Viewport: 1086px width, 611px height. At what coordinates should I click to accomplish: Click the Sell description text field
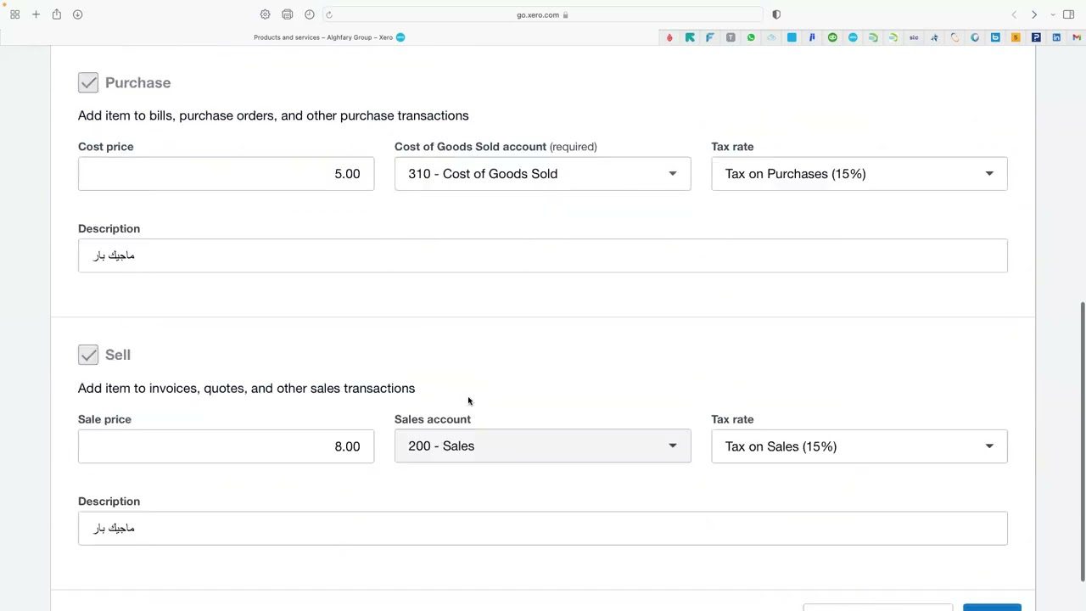tap(543, 529)
